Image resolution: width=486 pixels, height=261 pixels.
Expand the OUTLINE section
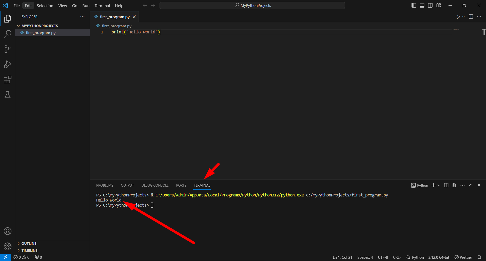point(29,243)
